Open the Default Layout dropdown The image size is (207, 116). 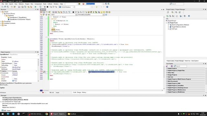[102, 4]
